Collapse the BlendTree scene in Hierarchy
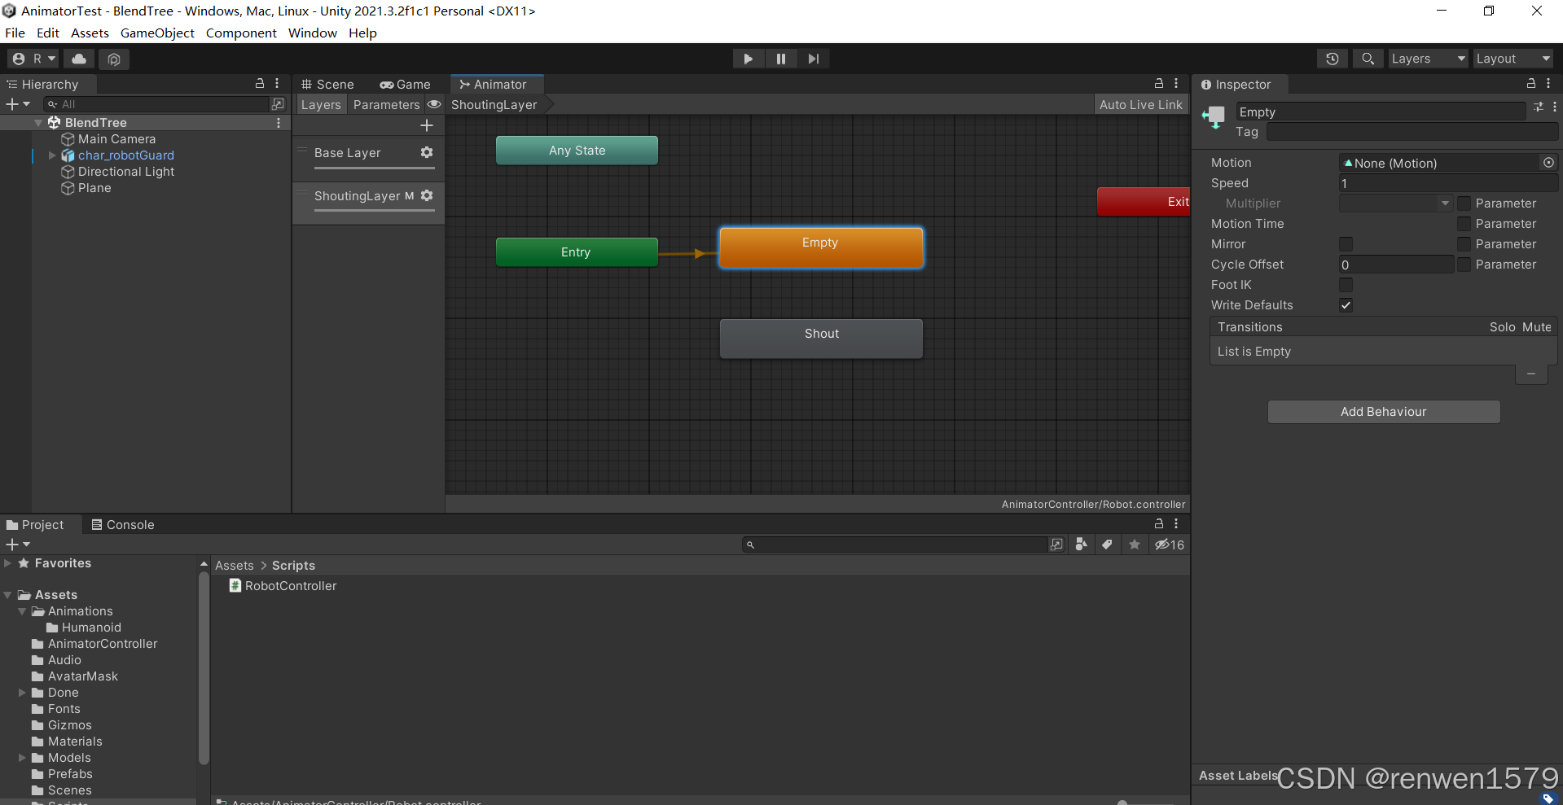Viewport: 1563px width, 805px height. point(38,123)
